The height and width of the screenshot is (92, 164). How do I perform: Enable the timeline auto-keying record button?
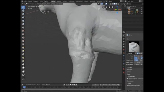pos(64,85)
